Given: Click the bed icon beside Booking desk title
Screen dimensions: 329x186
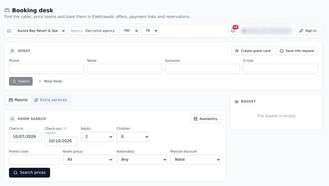Looking at the screenshot, I should coord(7,10).
